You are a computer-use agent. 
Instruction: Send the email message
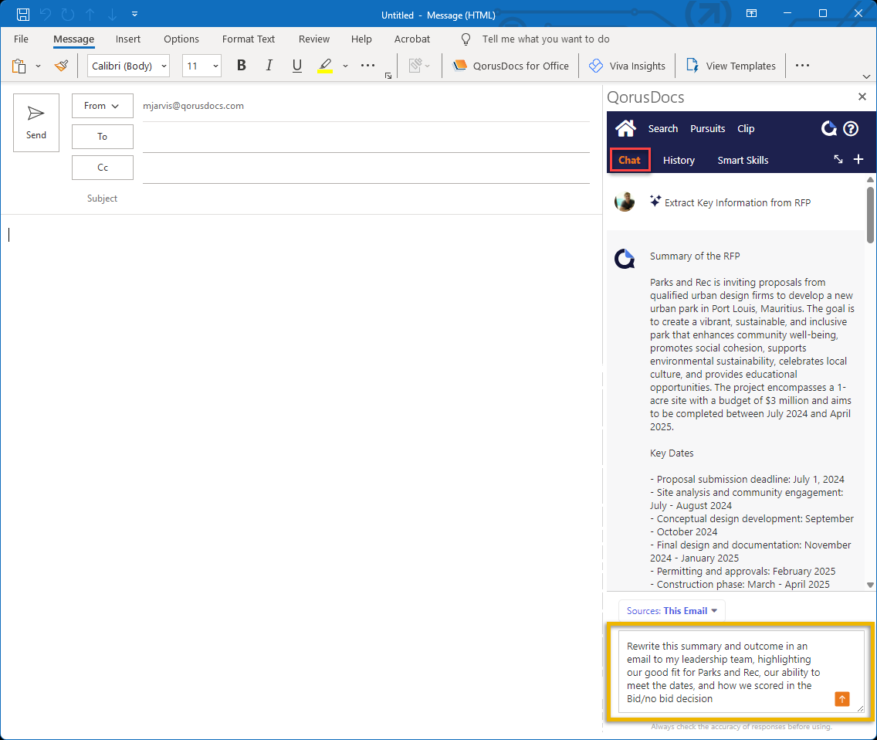pyautogui.click(x=36, y=123)
